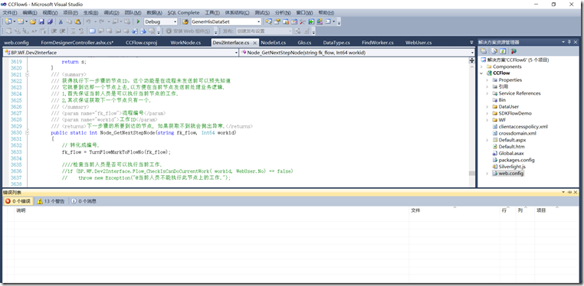Sort error list by 说明 column
584x286 pixels.
pyautogui.click(x=212, y=210)
